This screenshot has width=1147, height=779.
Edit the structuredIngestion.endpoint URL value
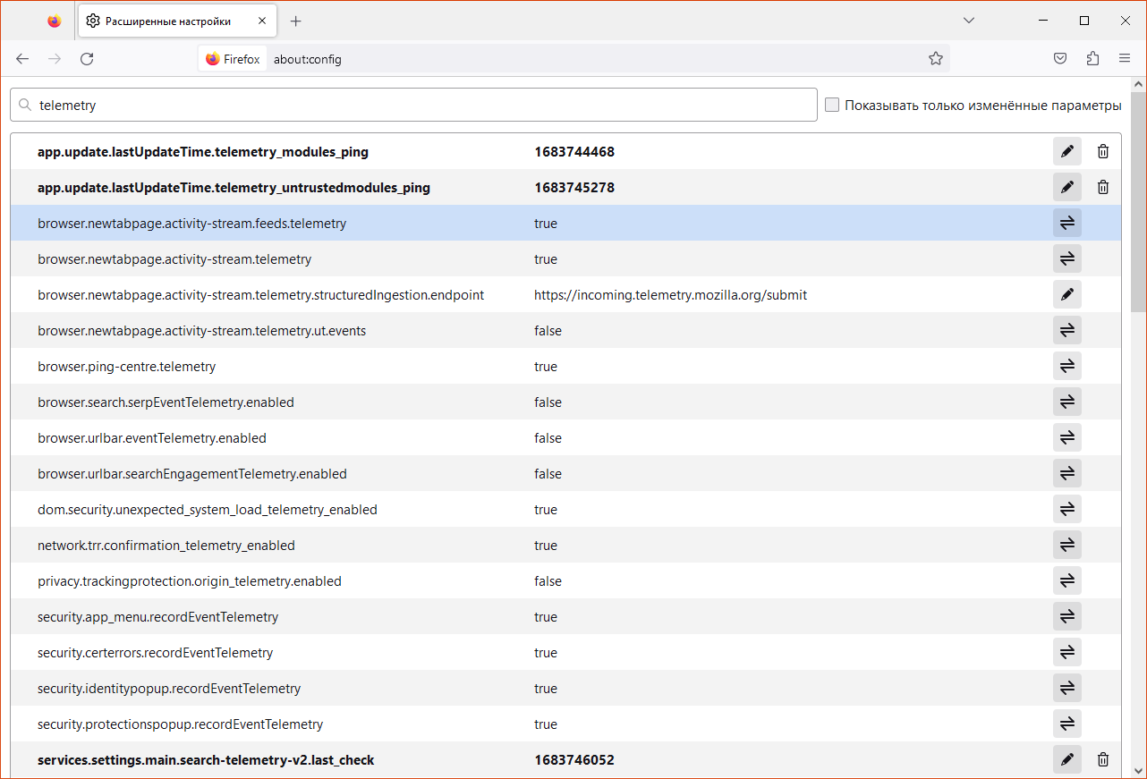[x=1066, y=295]
